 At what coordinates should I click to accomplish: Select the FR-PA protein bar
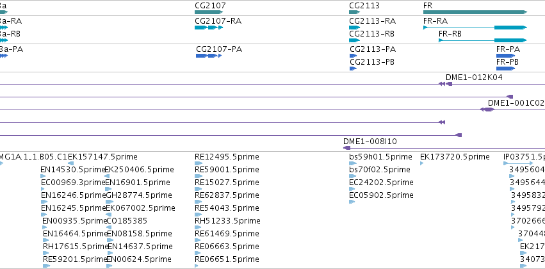point(506,56)
